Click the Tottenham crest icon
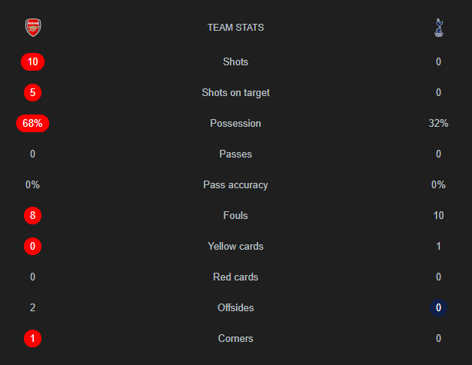This screenshot has width=472, height=365. [438, 28]
